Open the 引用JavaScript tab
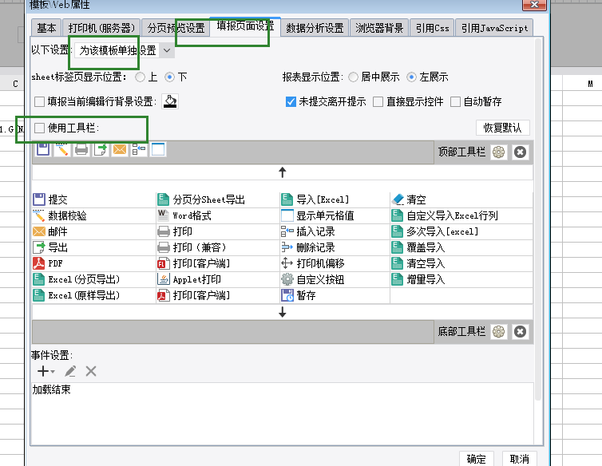This screenshot has width=602, height=466. click(x=494, y=28)
